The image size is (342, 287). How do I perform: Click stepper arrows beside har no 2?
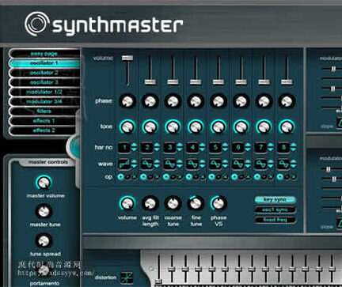[x=157, y=147]
